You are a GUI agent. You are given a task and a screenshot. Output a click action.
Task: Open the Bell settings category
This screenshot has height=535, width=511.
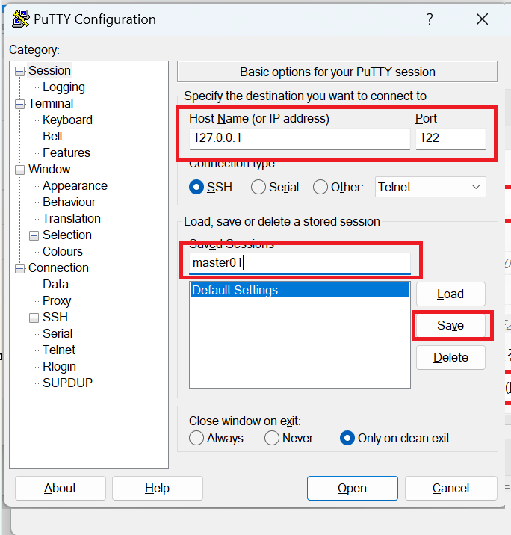[52, 137]
